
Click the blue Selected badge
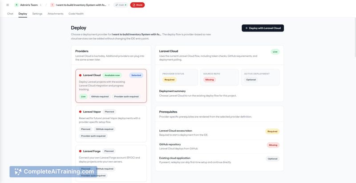(x=136, y=75)
